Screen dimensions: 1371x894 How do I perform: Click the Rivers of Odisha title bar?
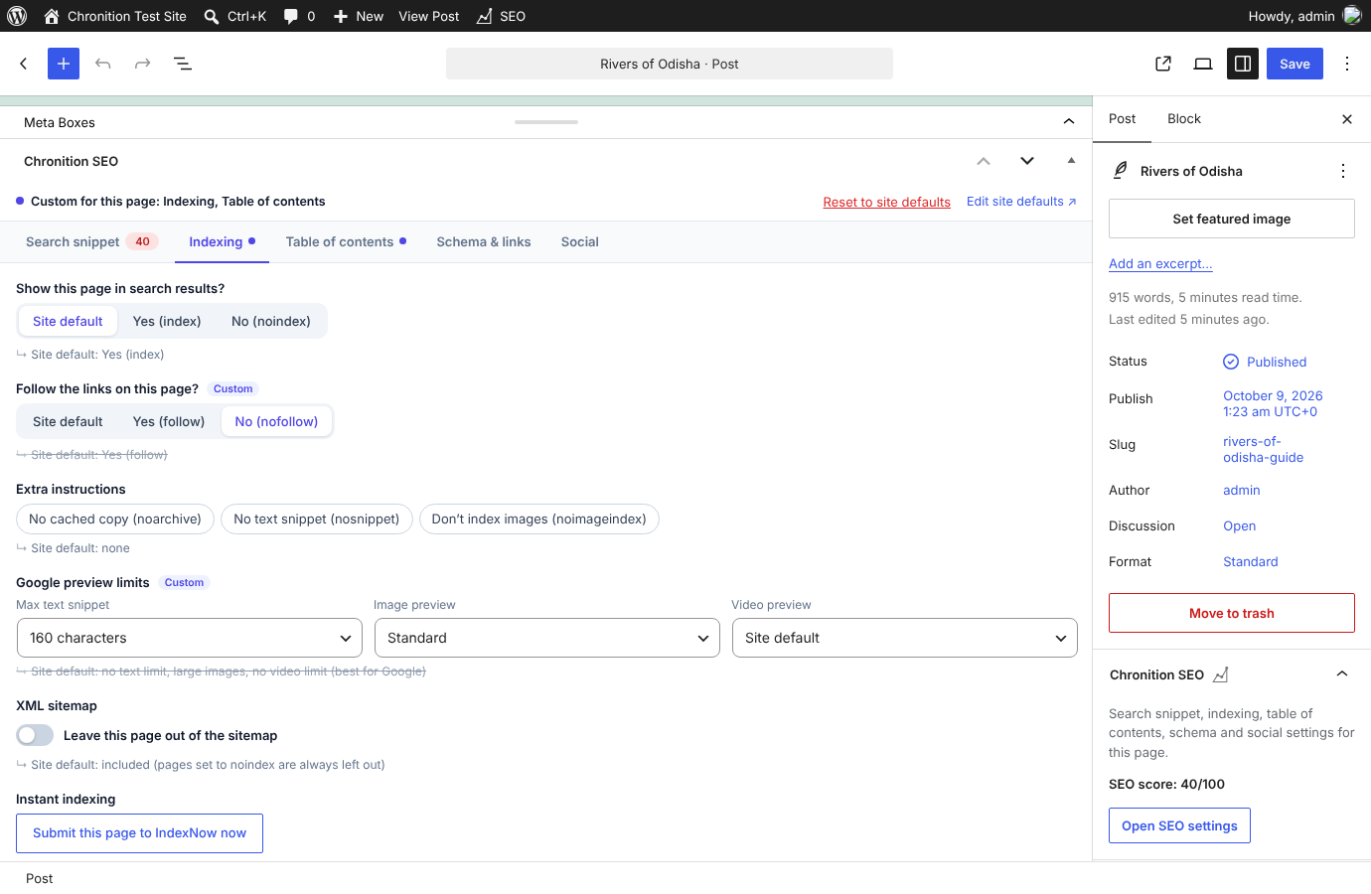pyautogui.click(x=670, y=64)
